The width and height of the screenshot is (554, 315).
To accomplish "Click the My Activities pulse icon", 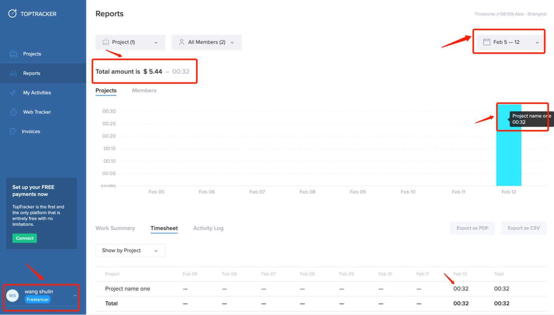I will coord(13,93).
